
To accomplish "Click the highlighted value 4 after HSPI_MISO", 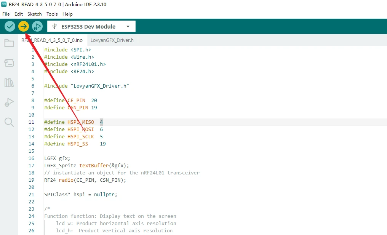I will point(101,122).
